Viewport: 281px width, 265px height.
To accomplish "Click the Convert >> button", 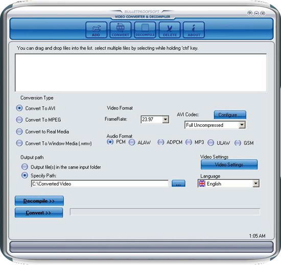I will point(39,213).
